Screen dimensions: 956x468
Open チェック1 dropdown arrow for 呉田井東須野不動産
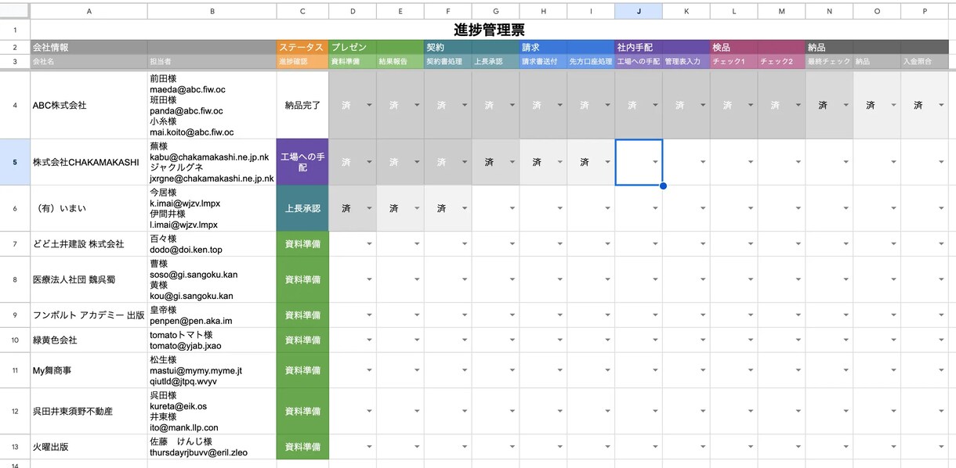point(751,411)
